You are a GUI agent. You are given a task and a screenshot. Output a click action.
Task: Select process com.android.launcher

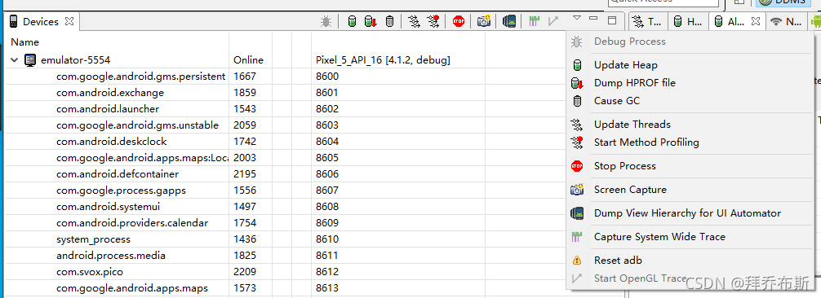tap(108, 109)
